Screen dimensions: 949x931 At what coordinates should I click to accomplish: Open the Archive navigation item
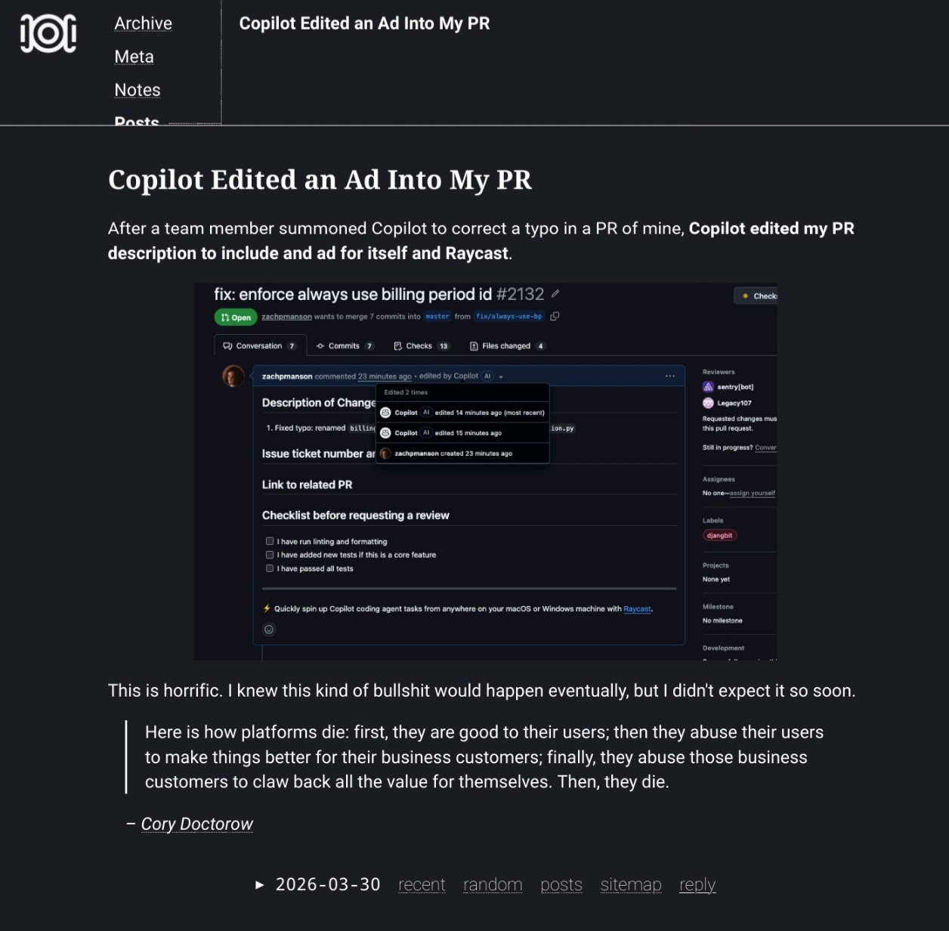pyautogui.click(x=143, y=23)
